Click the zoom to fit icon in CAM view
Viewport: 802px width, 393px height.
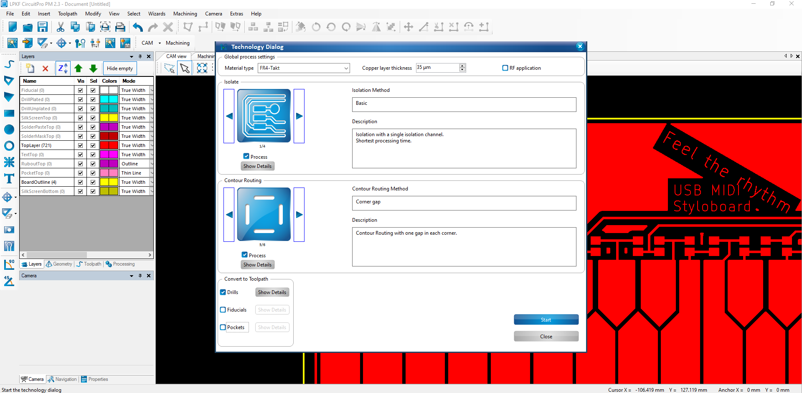click(202, 68)
